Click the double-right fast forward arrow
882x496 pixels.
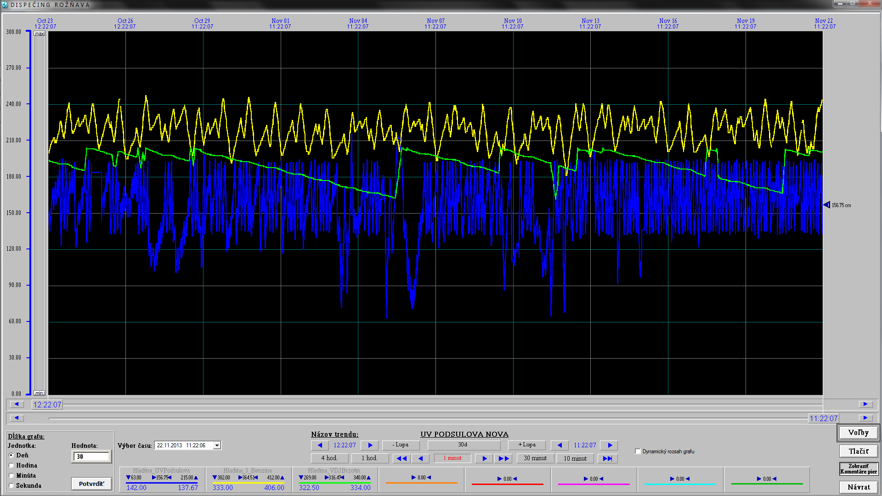pos(504,458)
